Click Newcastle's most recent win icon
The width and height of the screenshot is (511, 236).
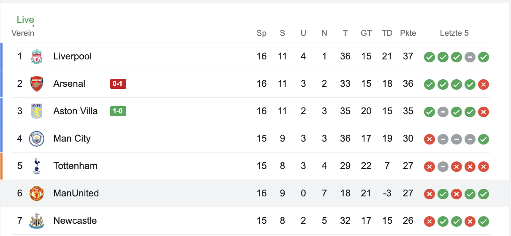(x=484, y=221)
